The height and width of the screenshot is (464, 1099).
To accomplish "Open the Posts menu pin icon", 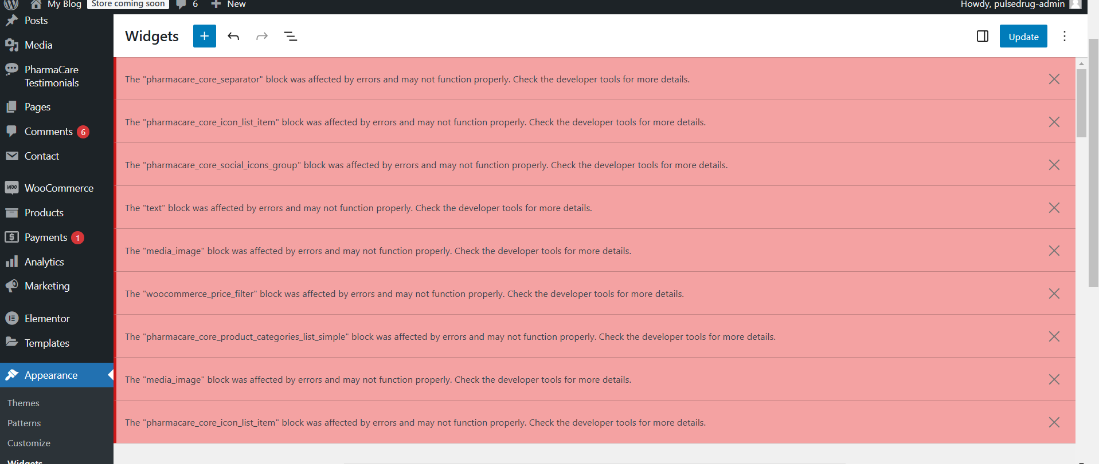I will (11, 21).
